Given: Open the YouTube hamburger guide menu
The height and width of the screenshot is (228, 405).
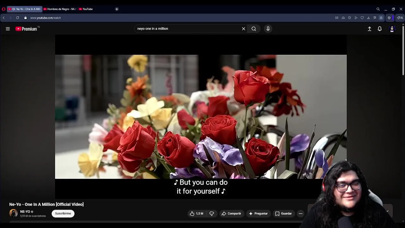Looking at the screenshot, I should [8, 29].
